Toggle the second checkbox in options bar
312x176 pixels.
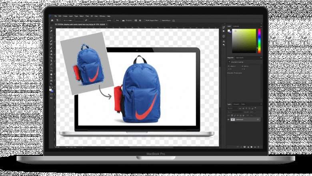pyautogui.click(x=161, y=20)
